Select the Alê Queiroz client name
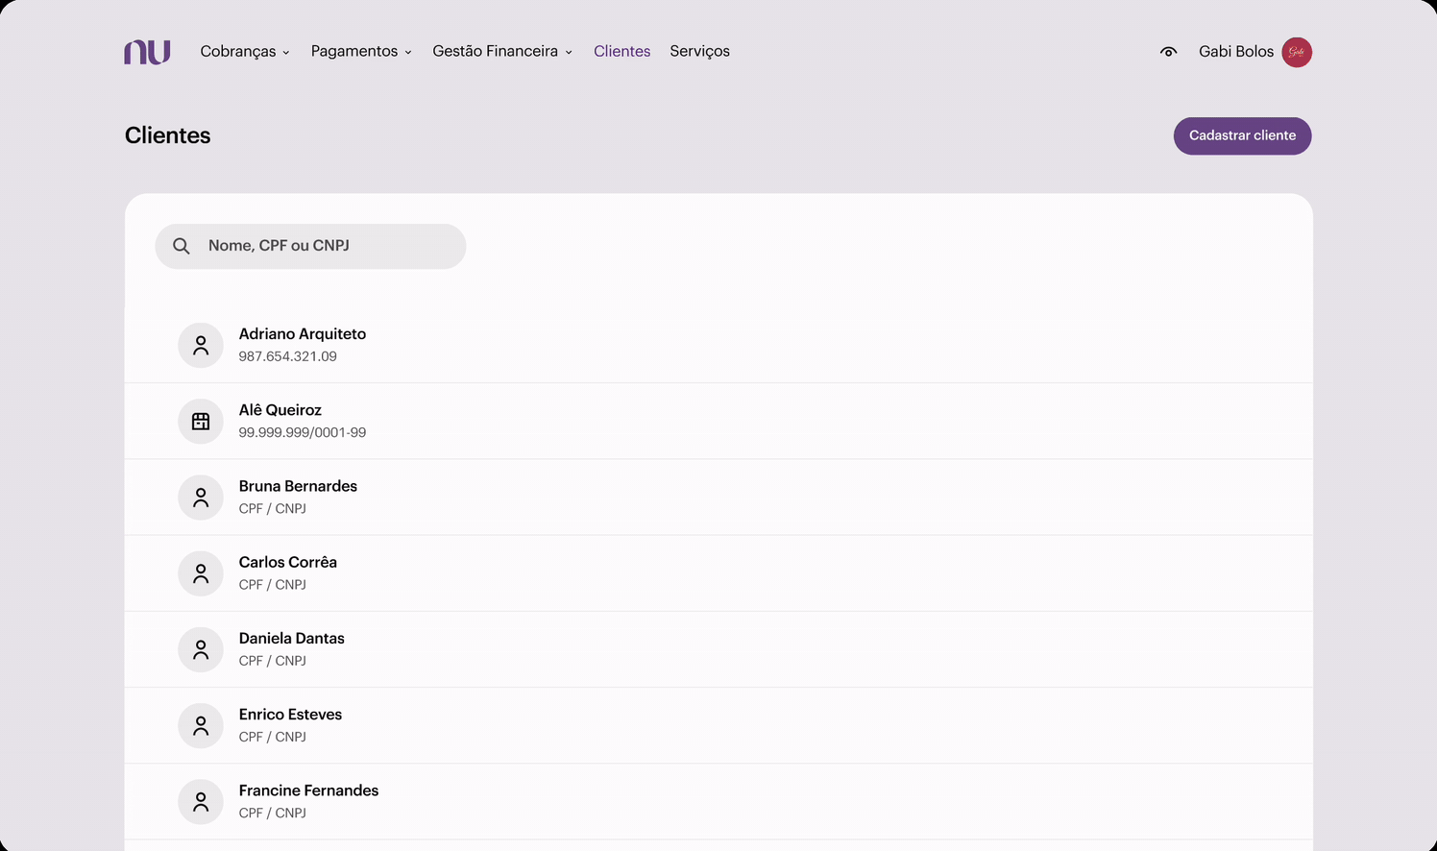Screen dimensions: 1437x851 click(x=280, y=410)
